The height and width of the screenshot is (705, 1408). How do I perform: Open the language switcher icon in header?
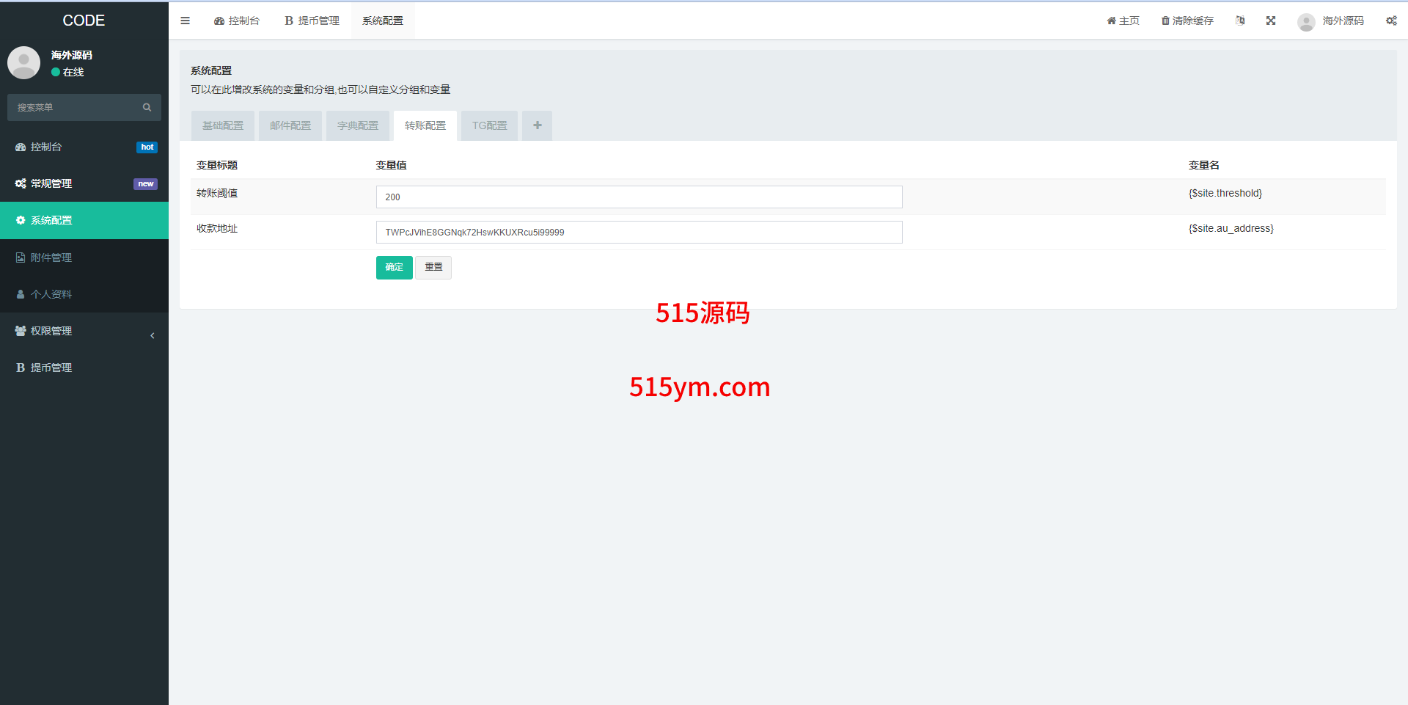tap(1239, 21)
